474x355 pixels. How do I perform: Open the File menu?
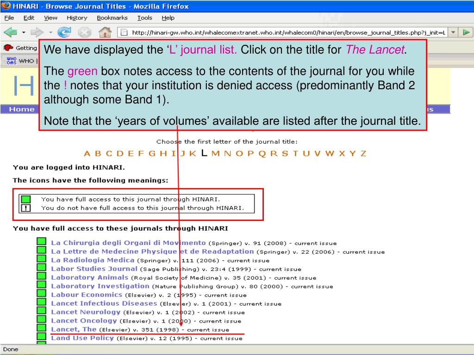(9, 18)
